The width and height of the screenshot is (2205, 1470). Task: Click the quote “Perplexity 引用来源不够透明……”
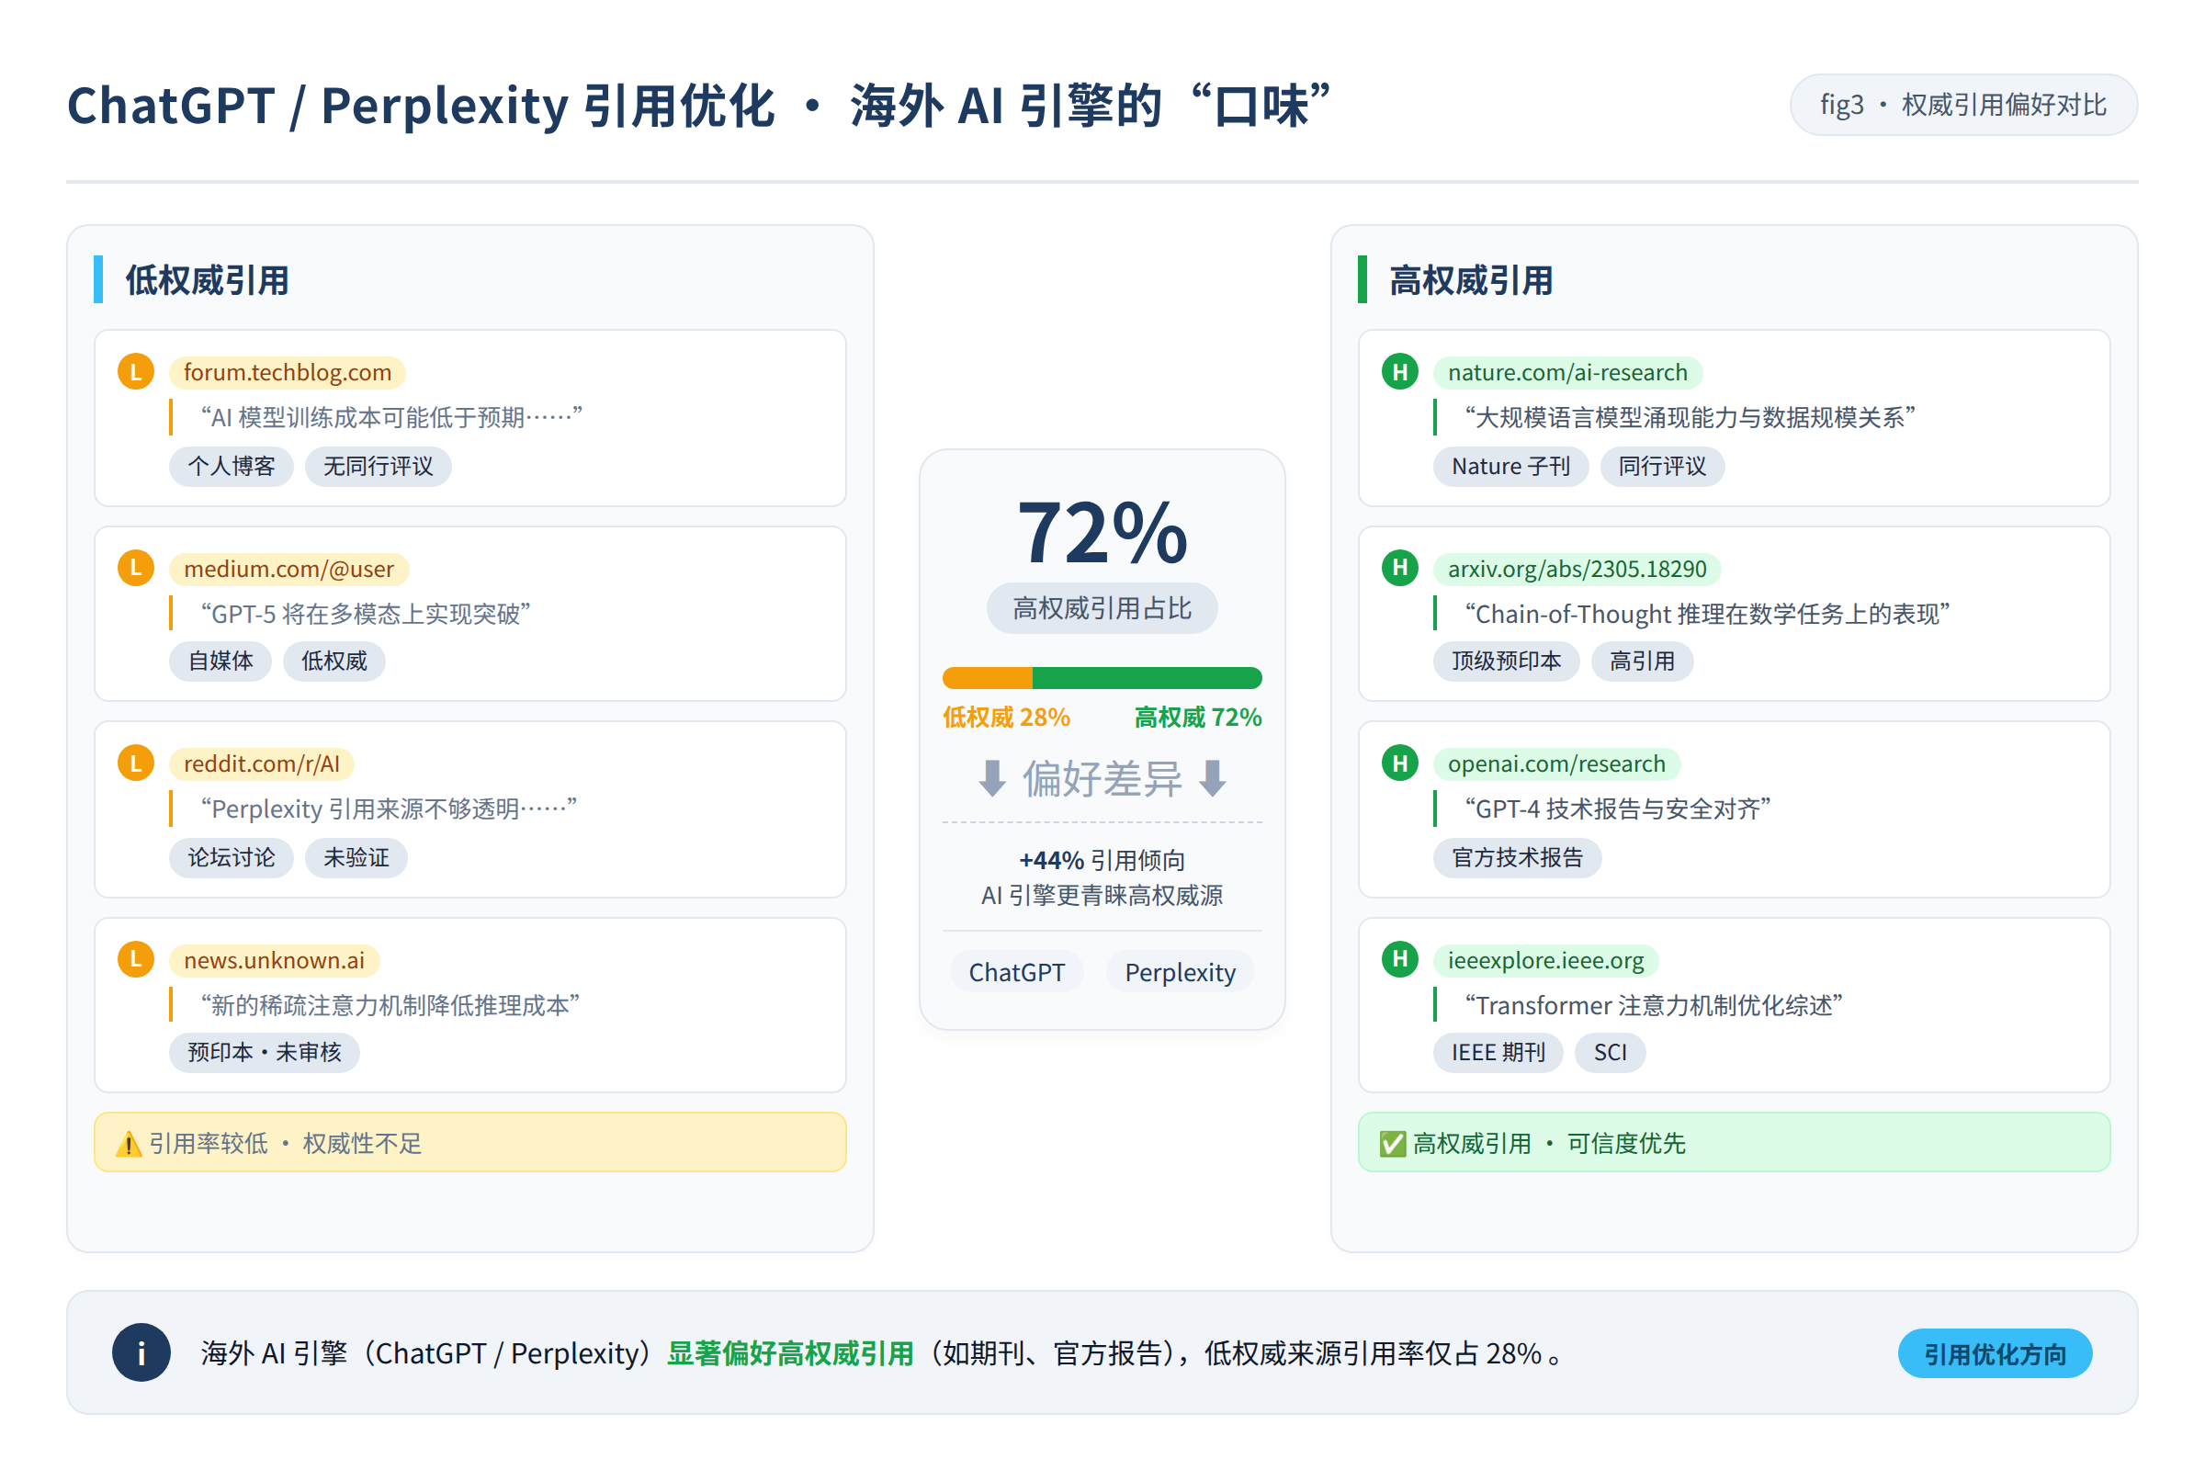click(389, 809)
